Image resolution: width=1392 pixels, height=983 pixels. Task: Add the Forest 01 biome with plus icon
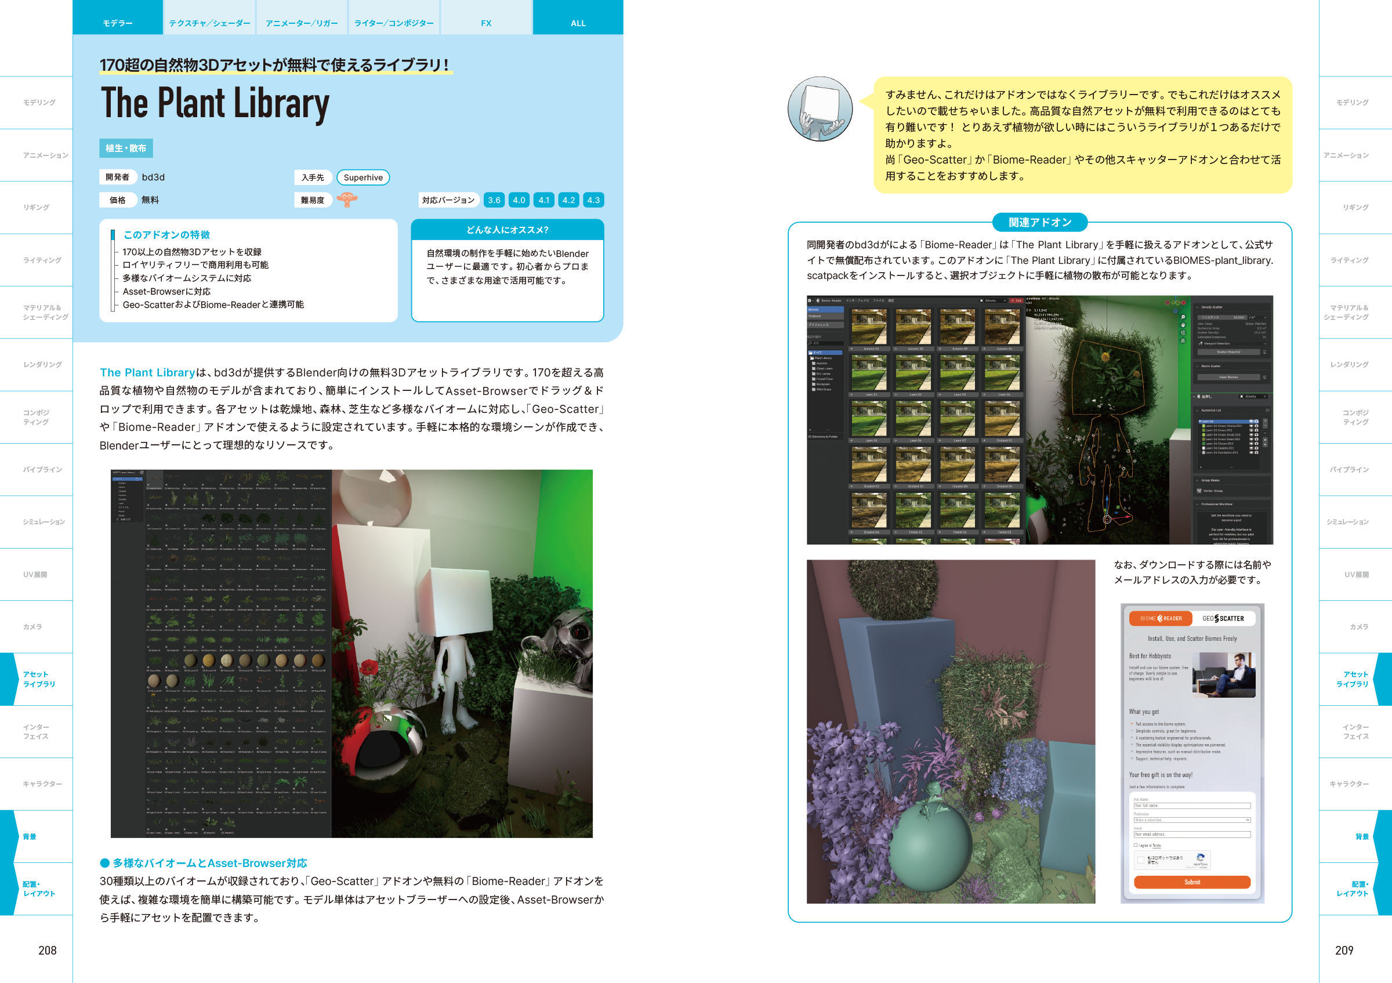point(896,532)
